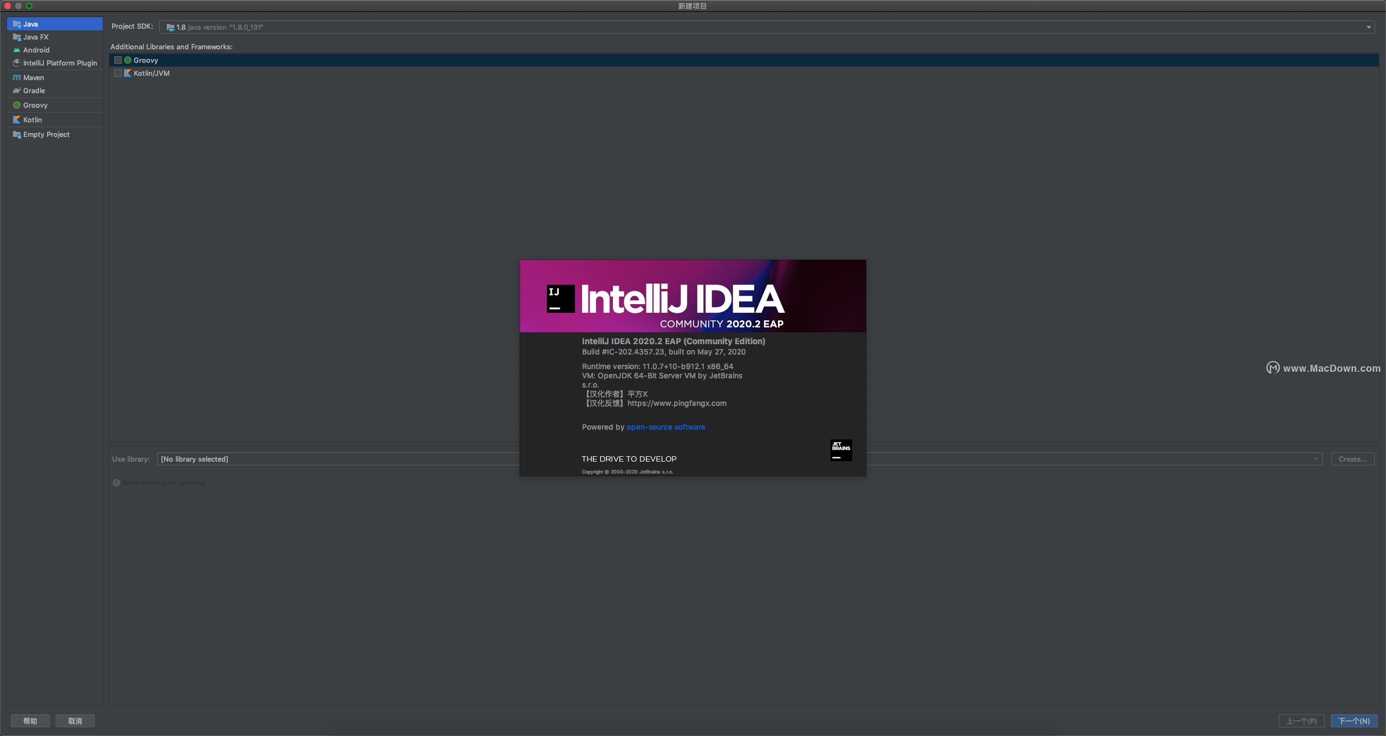
Task: Click the IntelliJ Platform Plugin icon
Action: pyautogui.click(x=17, y=63)
